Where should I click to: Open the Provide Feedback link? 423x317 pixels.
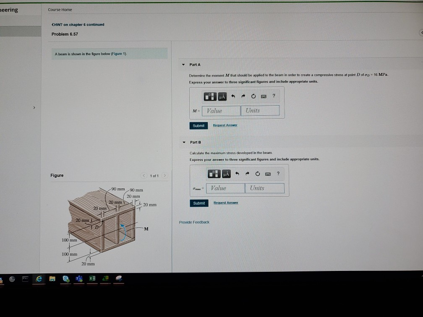click(x=194, y=222)
